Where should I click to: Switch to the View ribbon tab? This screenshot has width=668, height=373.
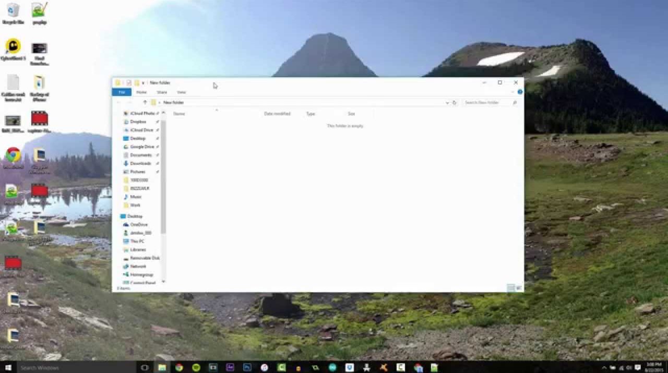point(181,92)
